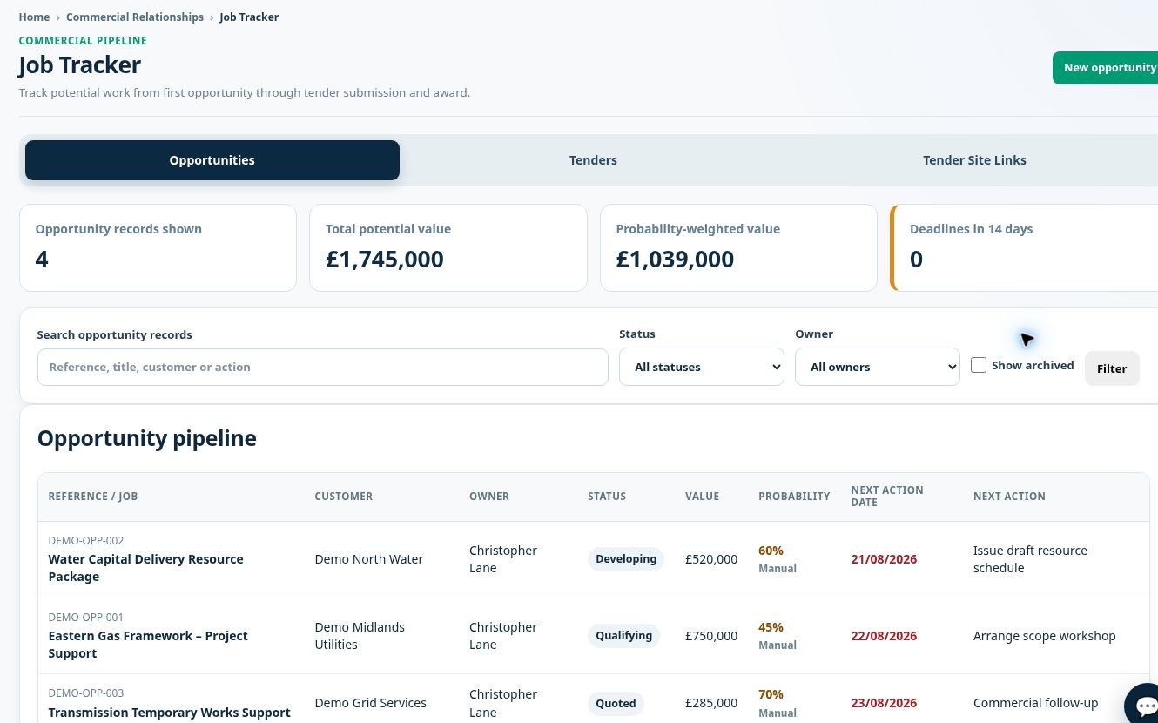The height and width of the screenshot is (723, 1158).
Task: Click the Demo Grid Services customer cell
Action: click(371, 703)
